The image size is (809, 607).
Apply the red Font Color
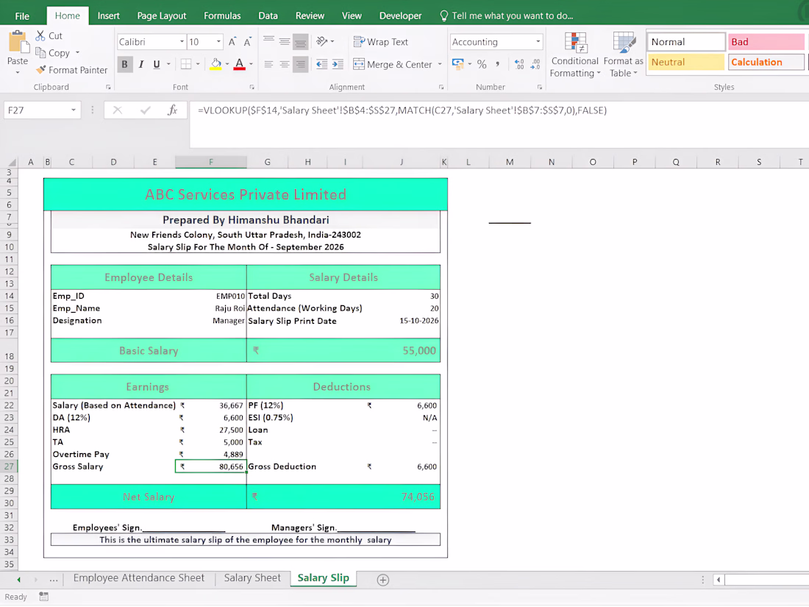click(x=240, y=64)
